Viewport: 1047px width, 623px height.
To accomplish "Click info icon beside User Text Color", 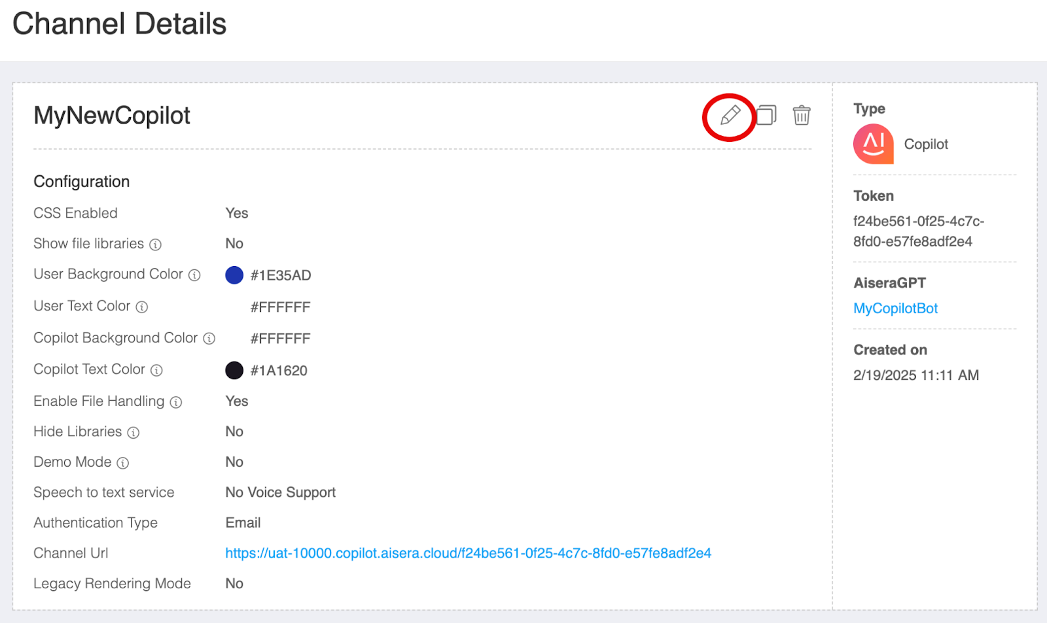I will click(142, 307).
